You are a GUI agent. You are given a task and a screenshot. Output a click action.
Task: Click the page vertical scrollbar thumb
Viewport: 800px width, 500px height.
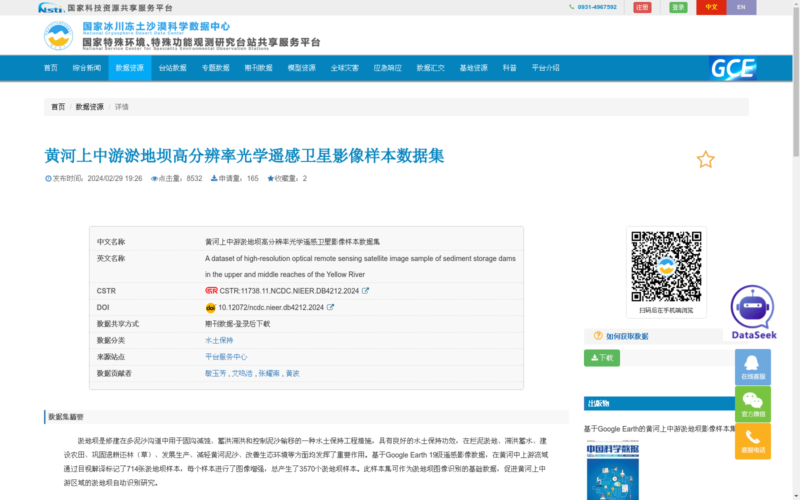(x=796, y=82)
